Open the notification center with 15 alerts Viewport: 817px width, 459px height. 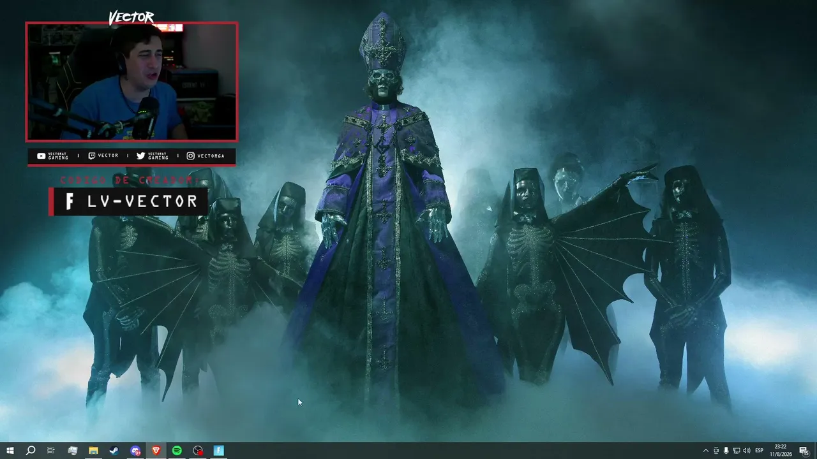804,451
